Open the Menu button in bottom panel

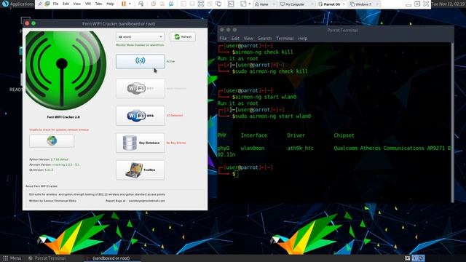(x=12, y=258)
